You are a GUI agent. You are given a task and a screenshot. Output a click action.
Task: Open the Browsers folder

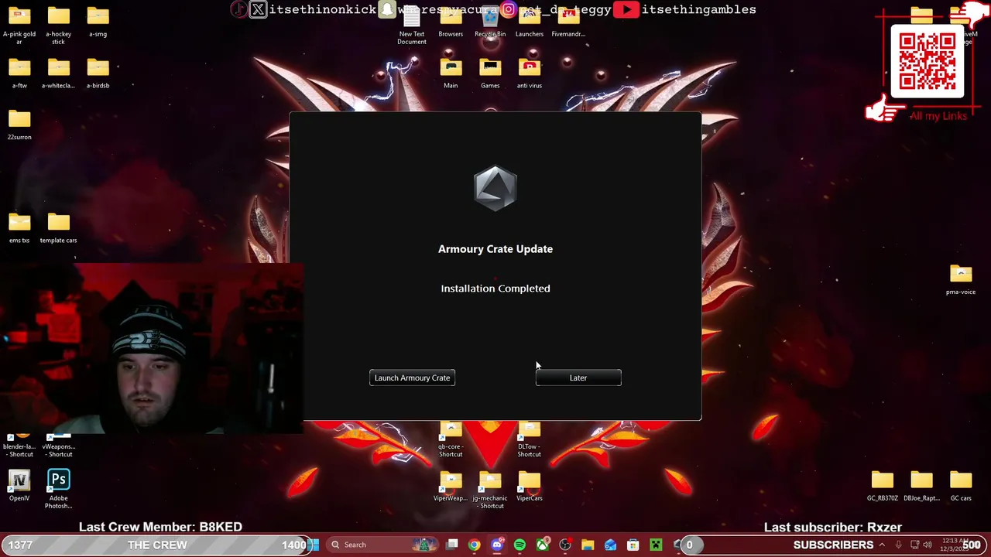pyautogui.click(x=451, y=22)
